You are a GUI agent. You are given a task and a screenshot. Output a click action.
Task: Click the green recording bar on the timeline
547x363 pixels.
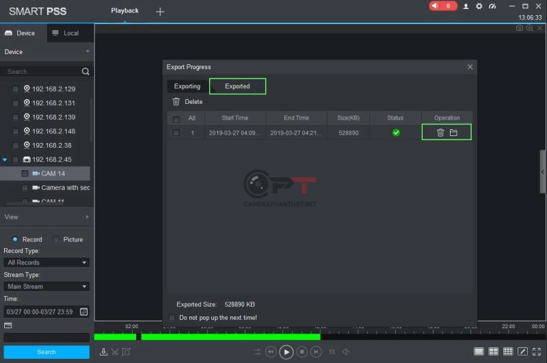pyautogui.click(x=226, y=336)
